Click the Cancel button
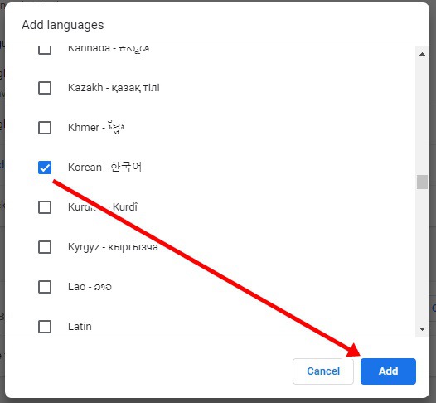The height and width of the screenshot is (403, 436). coord(323,371)
